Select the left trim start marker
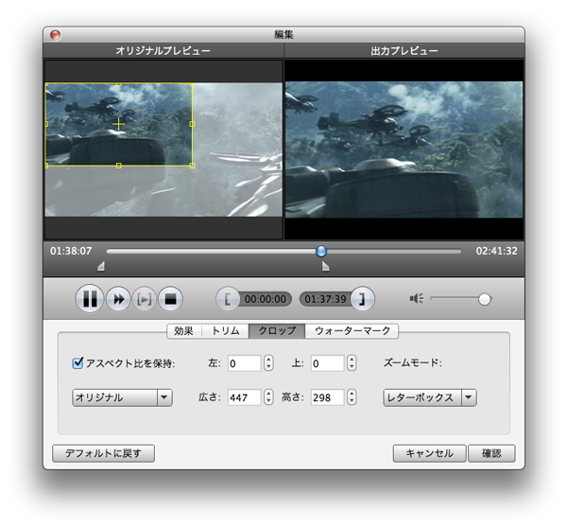567x528 pixels. [x=101, y=267]
